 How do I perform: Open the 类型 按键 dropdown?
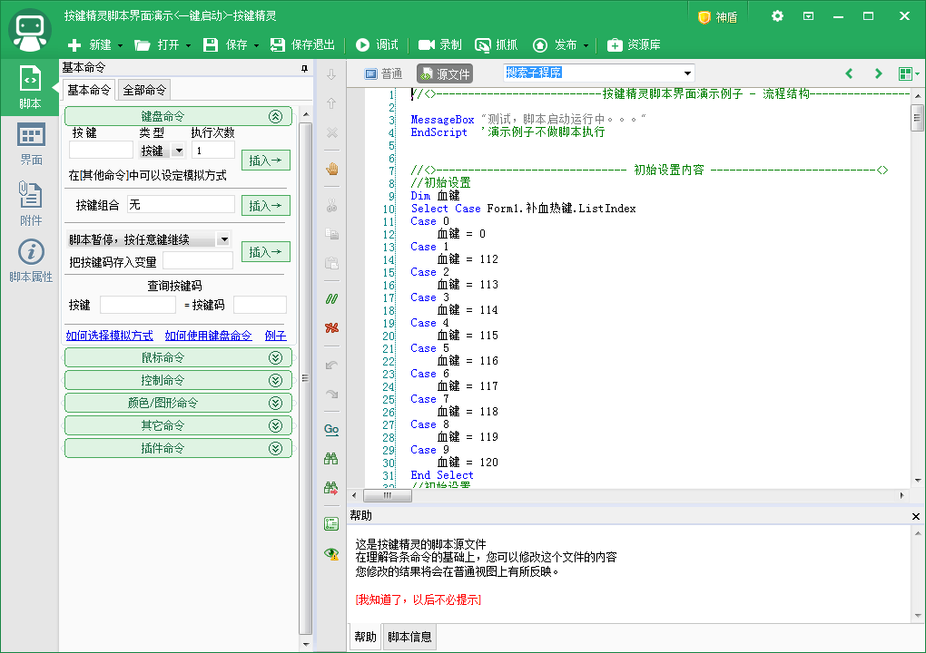[x=179, y=151]
